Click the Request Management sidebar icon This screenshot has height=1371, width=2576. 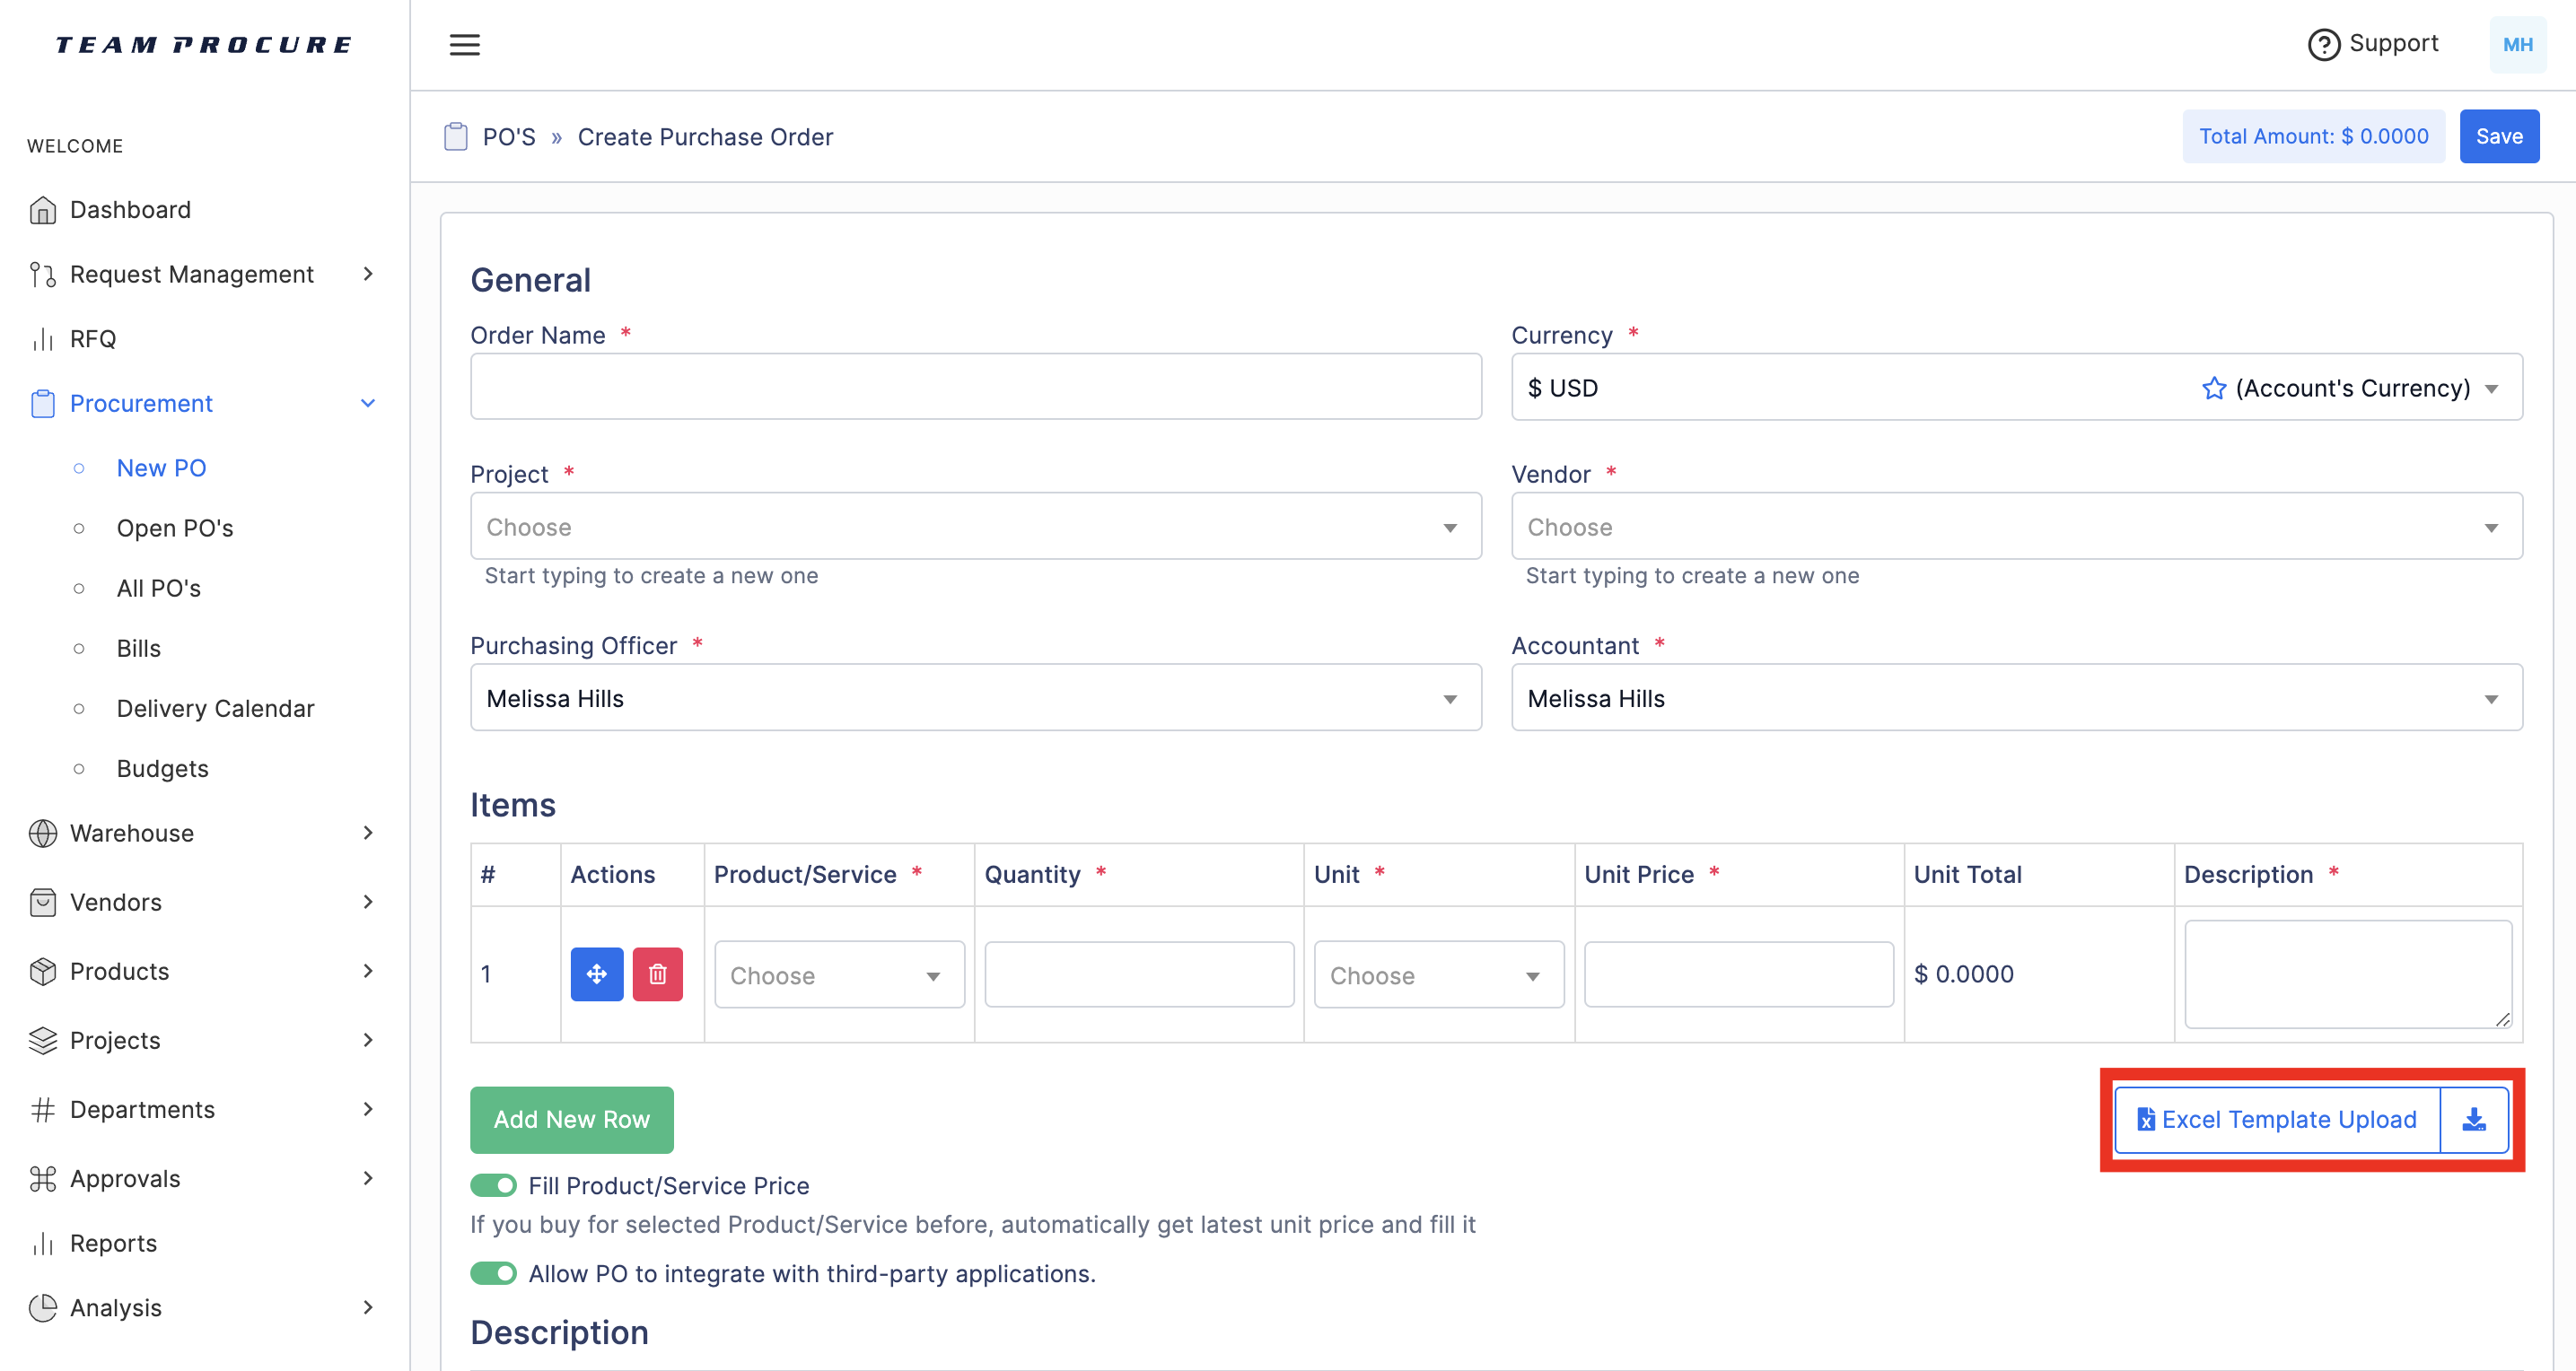tap(43, 275)
